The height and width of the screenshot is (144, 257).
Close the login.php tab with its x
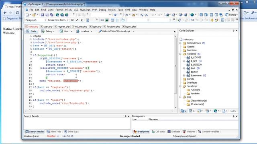coord(90,26)
